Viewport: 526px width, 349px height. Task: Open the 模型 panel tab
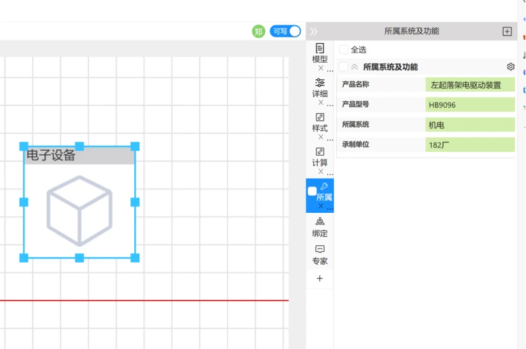pos(320,54)
